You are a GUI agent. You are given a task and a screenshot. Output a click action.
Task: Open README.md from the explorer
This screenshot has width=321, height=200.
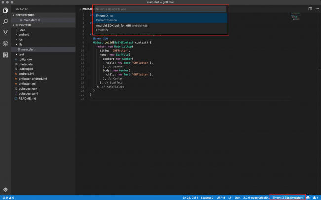(26, 98)
